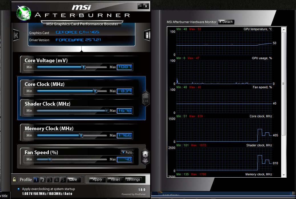Toggle the profile lock padlock icon
Screen dimensions: 296x199
tap(14, 179)
